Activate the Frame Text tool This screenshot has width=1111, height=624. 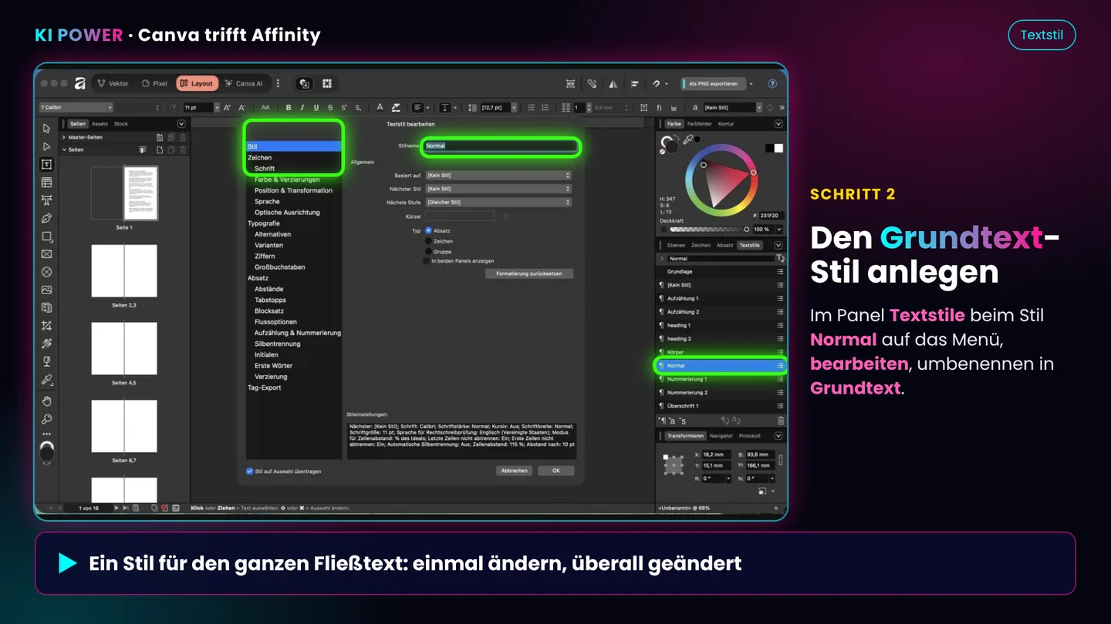[46, 164]
